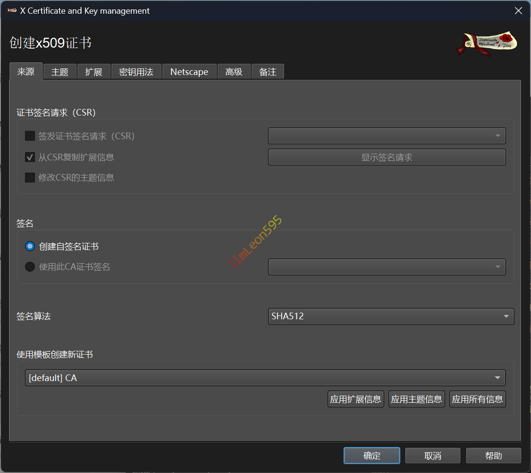Screen dimensions: 531x473
Task: Select the 创建自签名证书 radio button
Action: tap(30, 246)
